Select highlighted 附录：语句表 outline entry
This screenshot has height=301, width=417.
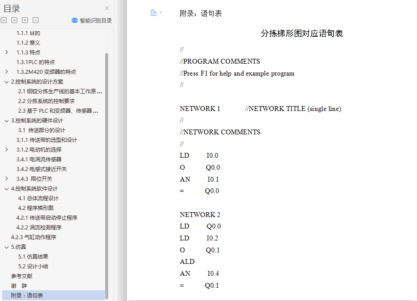[53, 295]
